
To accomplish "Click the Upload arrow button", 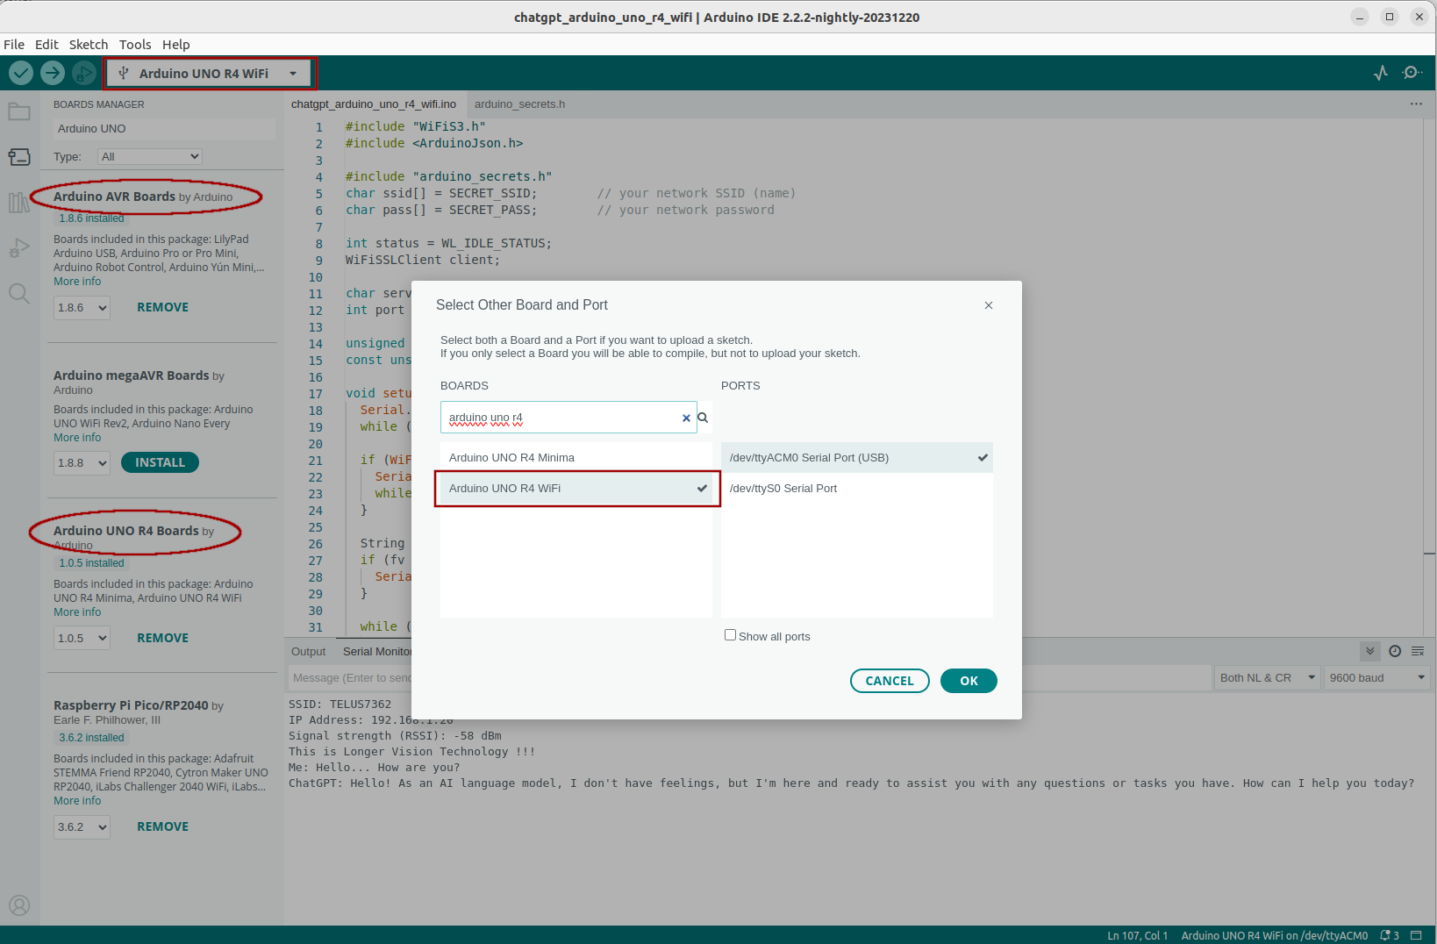I will (53, 73).
